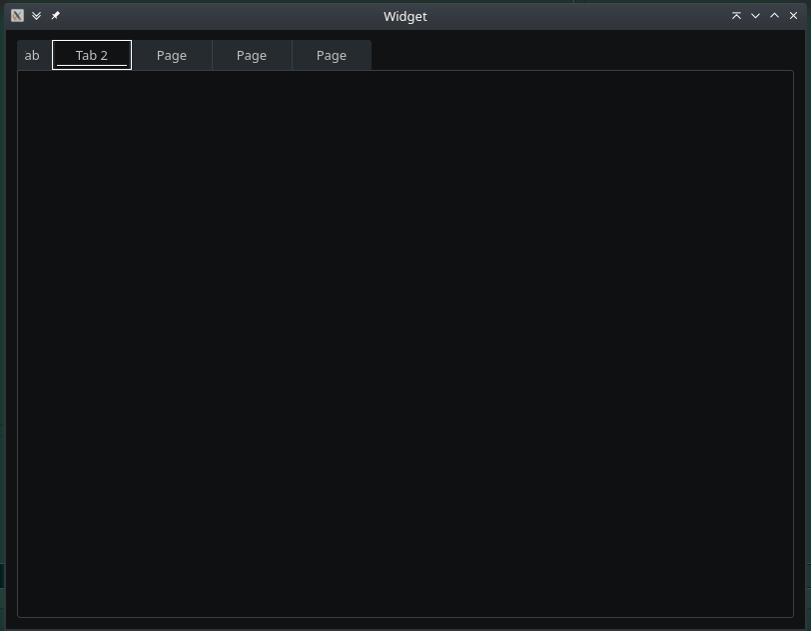Click the divider between first and middle Page tabs
Screen dimensions: 811x631
coord(212,56)
